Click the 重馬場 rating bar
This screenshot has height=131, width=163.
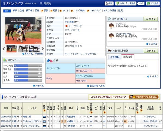tap(28, 80)
